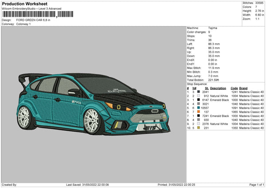The height and width of the screenshot is (188, 266).
Task: Select the 'Created By:' footer label
Action: [x=9, y=184]
